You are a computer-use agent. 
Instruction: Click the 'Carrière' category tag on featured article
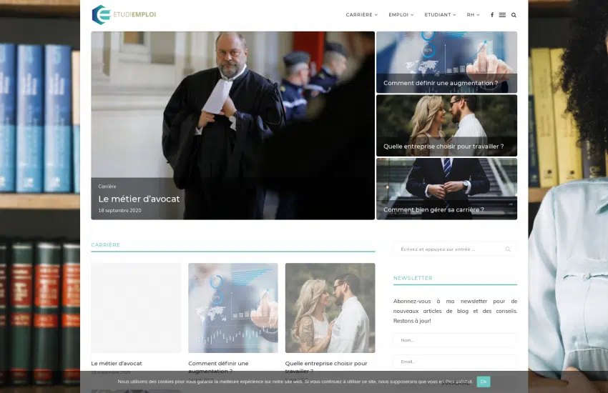107,186
